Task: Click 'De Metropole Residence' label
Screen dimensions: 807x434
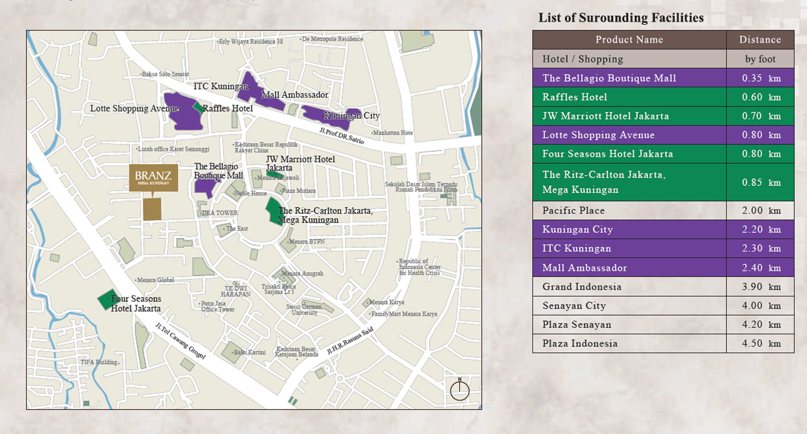Action: [332, 39]
